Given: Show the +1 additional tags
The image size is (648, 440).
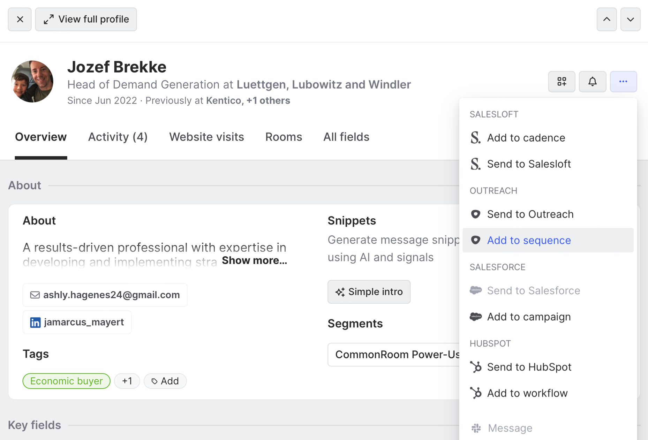Looking at the screenshot, I should coord(127,381).
